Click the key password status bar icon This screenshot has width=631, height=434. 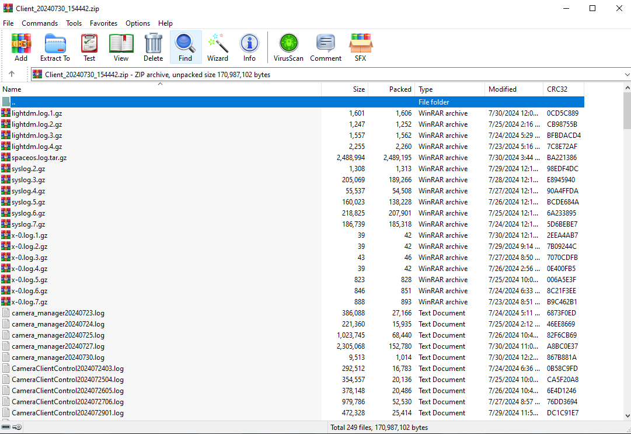point(17,427)
